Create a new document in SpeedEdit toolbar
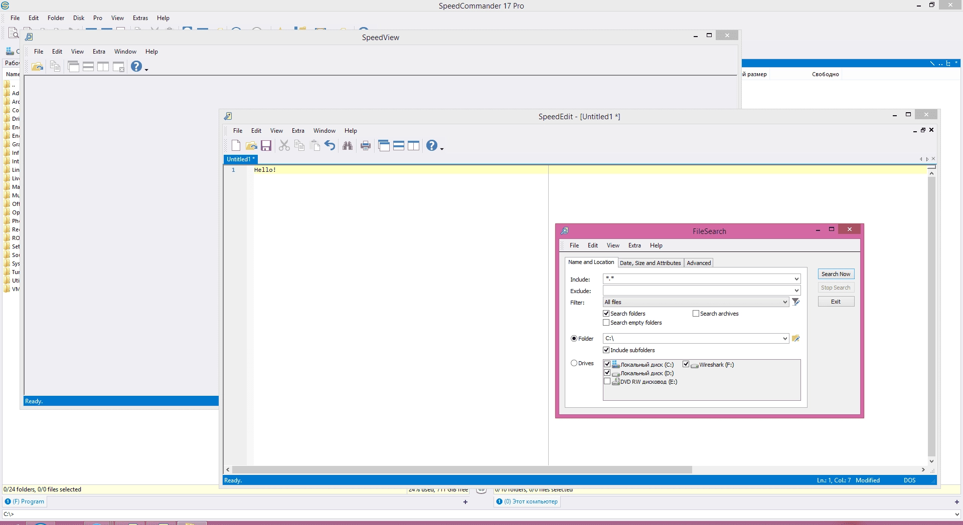Viewport: 963px width, 525px height. pyautogui.click(x=236, y=145)
